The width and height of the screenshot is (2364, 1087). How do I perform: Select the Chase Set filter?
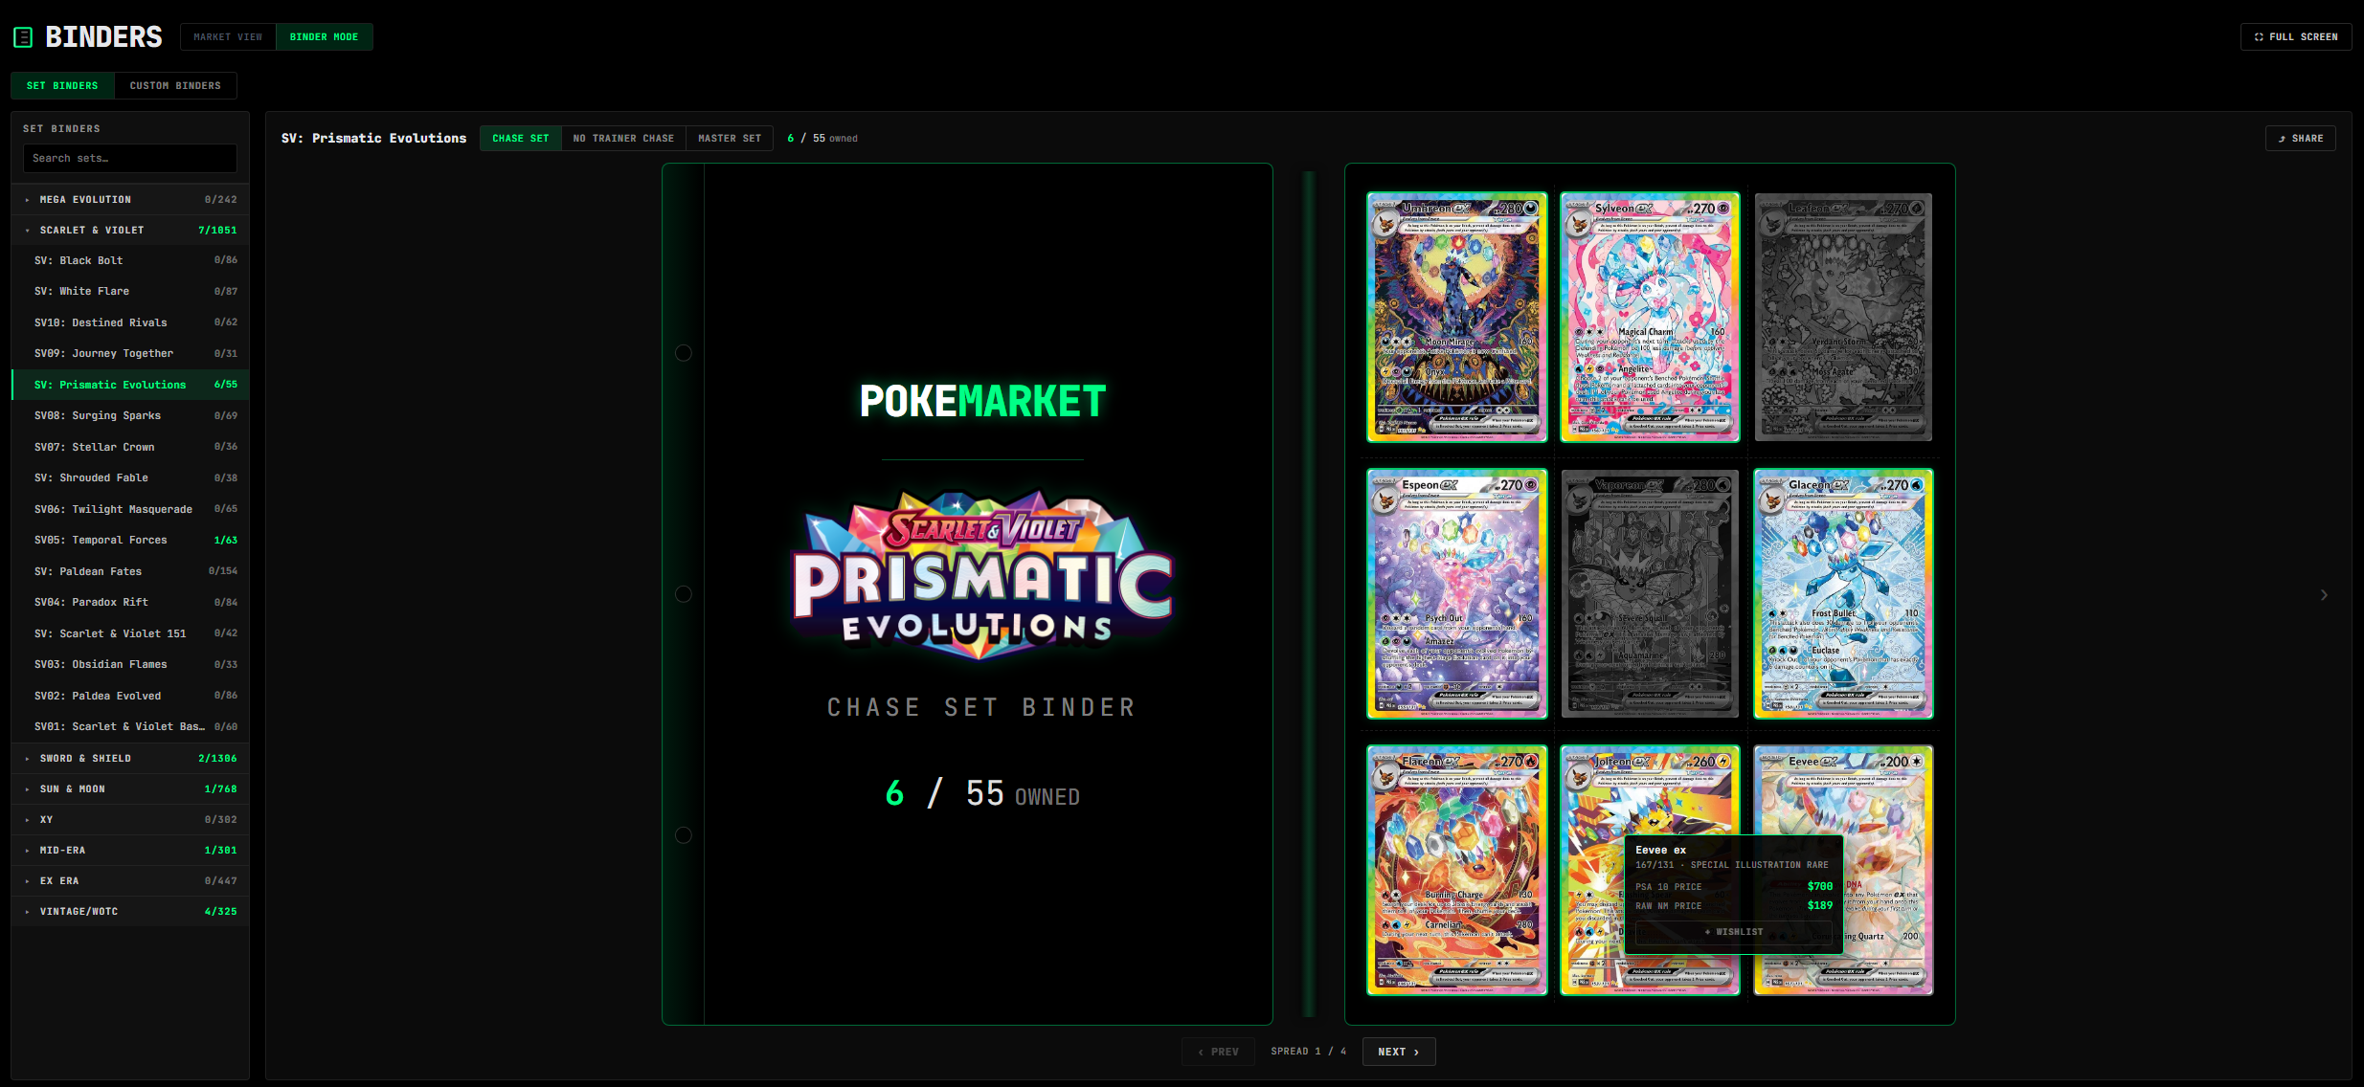[521, 139]
